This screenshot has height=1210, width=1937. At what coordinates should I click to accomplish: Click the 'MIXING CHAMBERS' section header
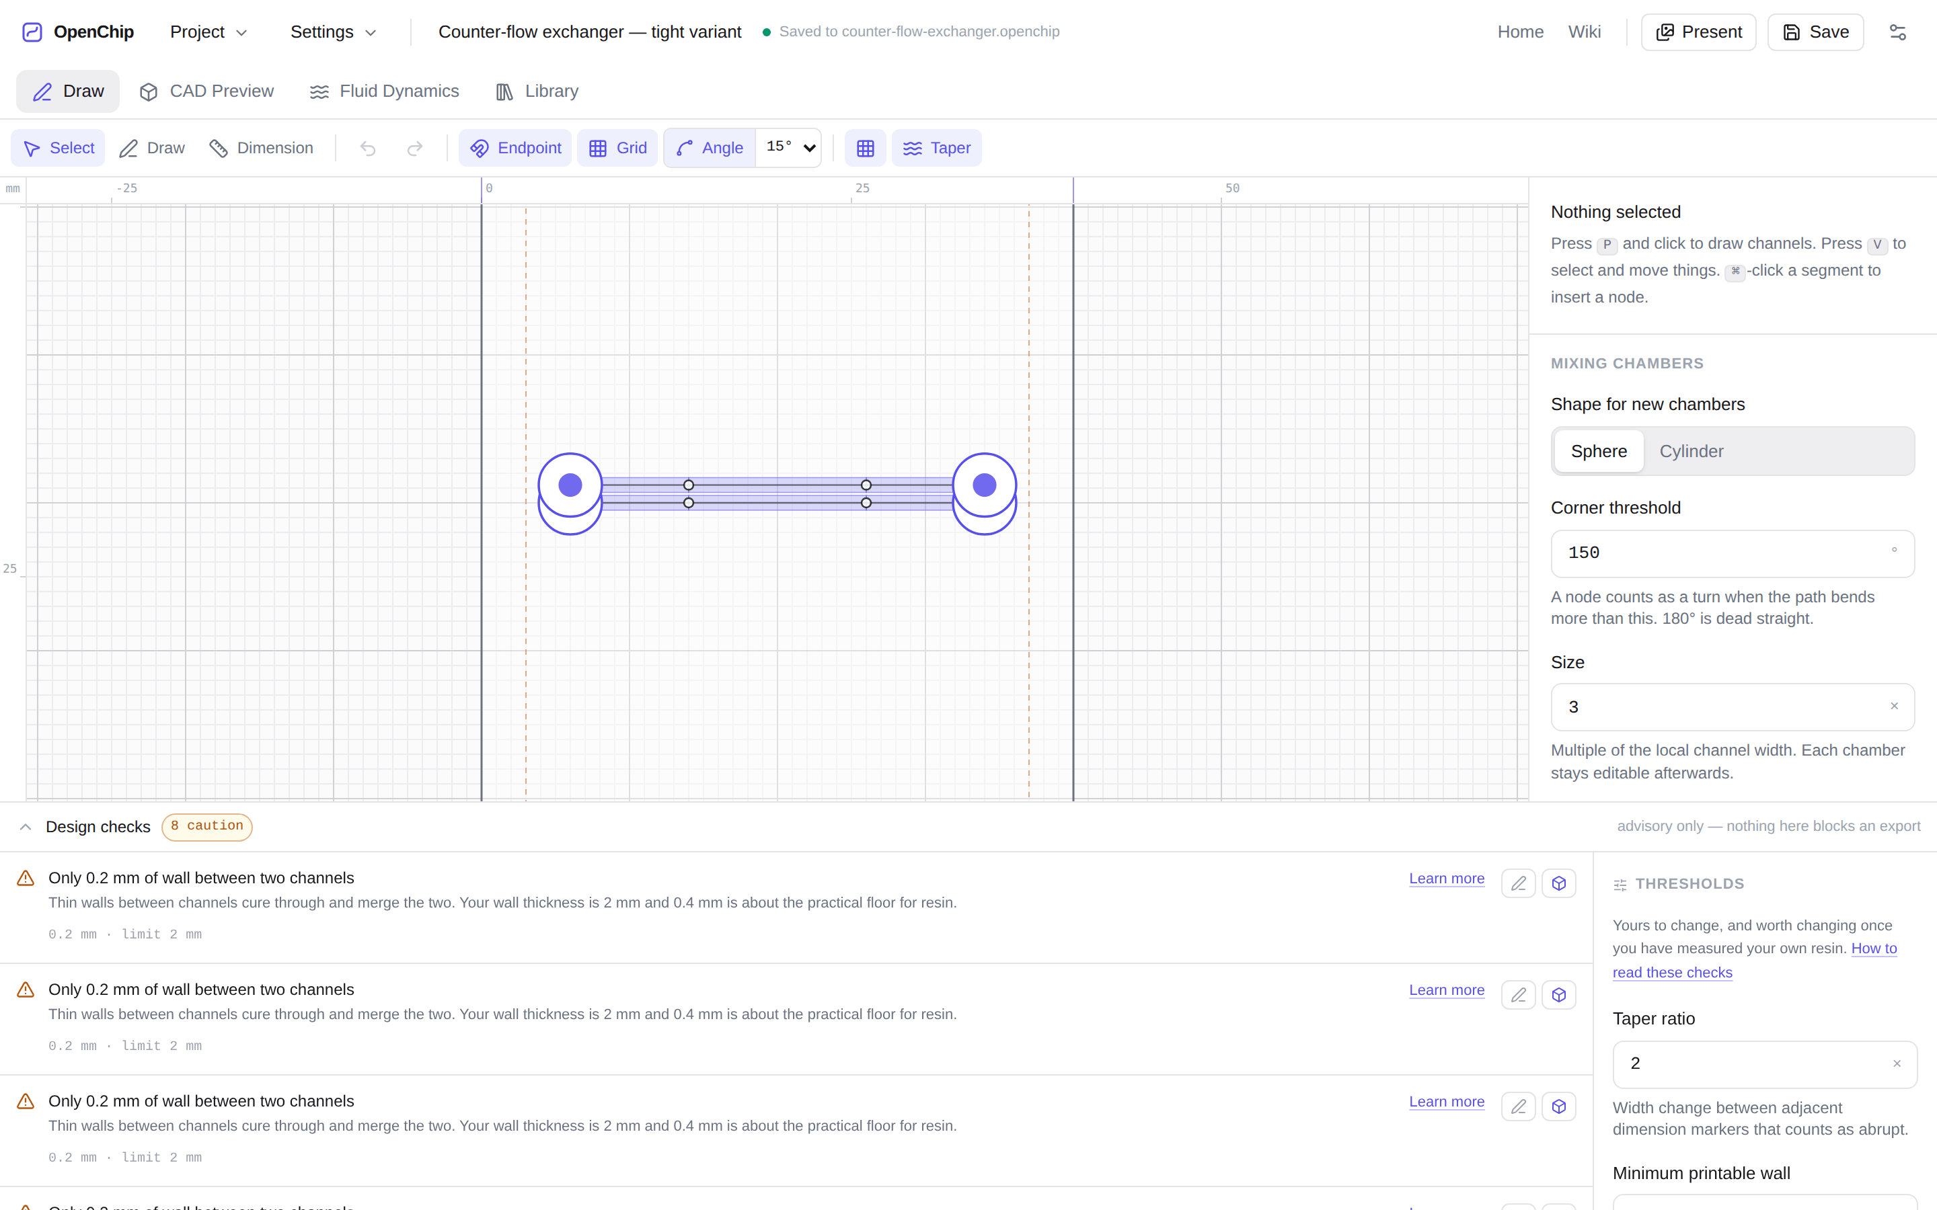click(x=1626, y=363)
